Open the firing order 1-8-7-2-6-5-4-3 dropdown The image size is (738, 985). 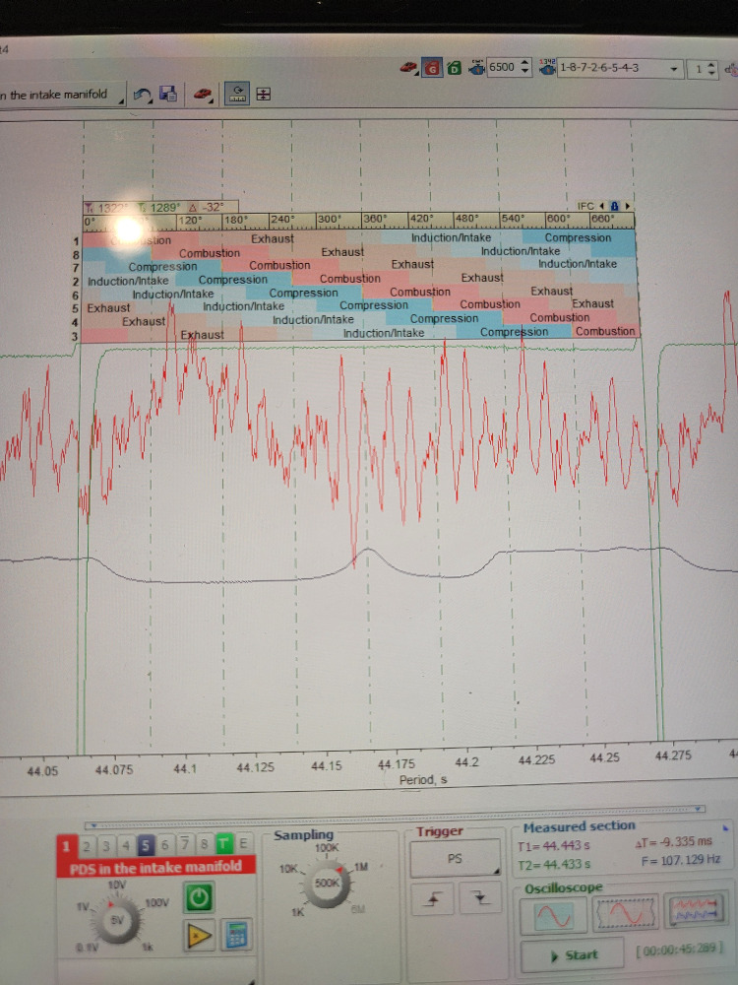coord(673,69)
